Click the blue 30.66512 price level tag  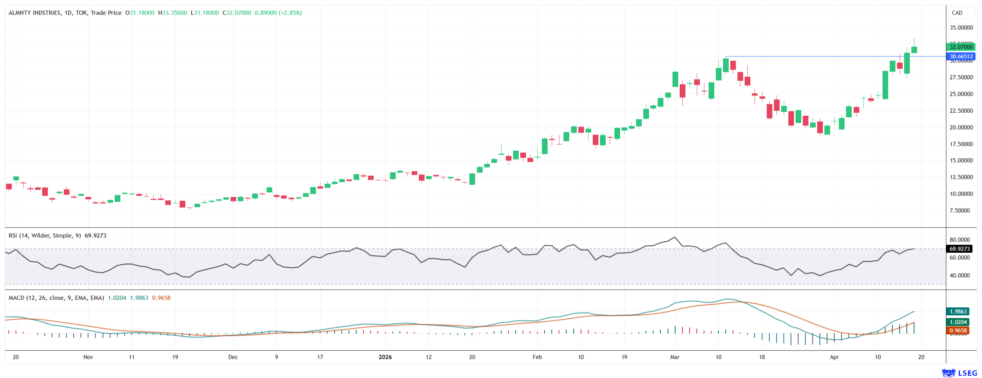(960, 56)
